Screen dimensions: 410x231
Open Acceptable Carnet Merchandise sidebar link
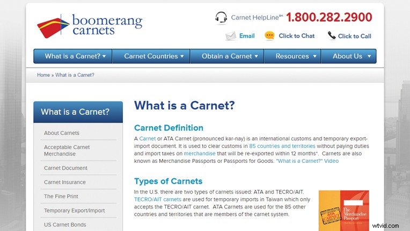(67, 150)
